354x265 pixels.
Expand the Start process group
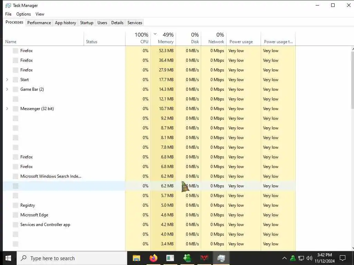pyautogui.click(x=7, y=80)
